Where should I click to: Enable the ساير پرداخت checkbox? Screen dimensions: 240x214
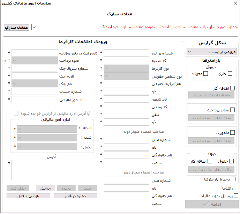point(232,110)
